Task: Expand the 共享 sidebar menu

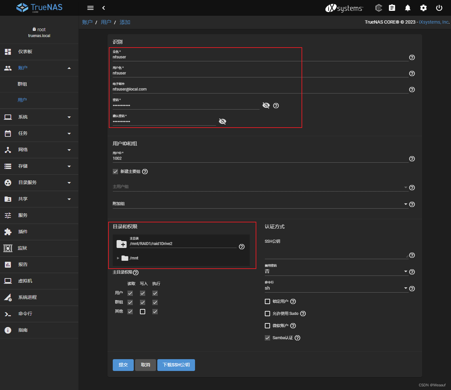Action: [x=39, y=199]
